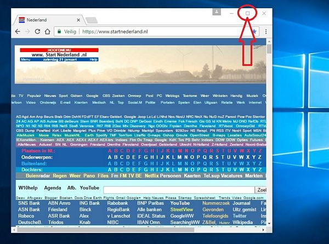This screenshot has width=329, height=244.
Task: Open the E-mail link
Action: tap(65, 103)
